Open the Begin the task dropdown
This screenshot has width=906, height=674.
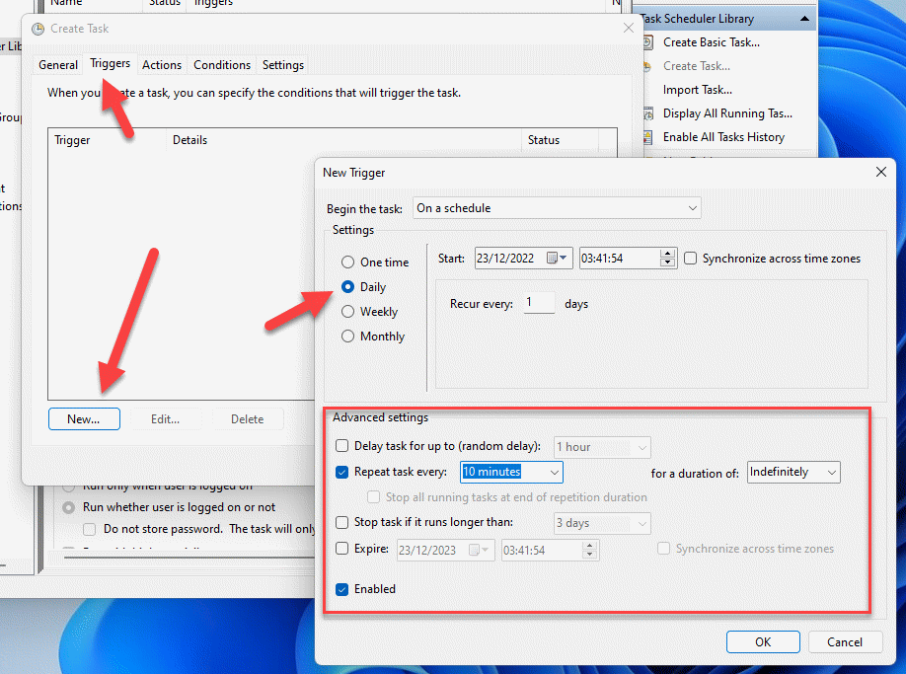557,208
